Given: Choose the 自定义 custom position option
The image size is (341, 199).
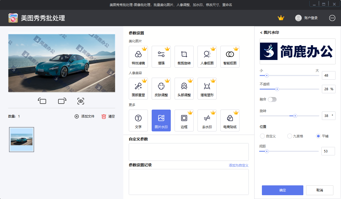Looking at the screenshot, I should 262,136.
